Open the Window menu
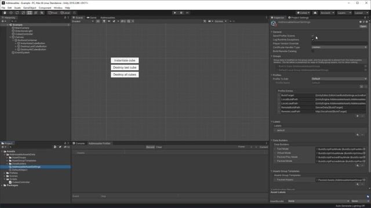This screenshot has width=371, height=208. click(x=58, y=8)
